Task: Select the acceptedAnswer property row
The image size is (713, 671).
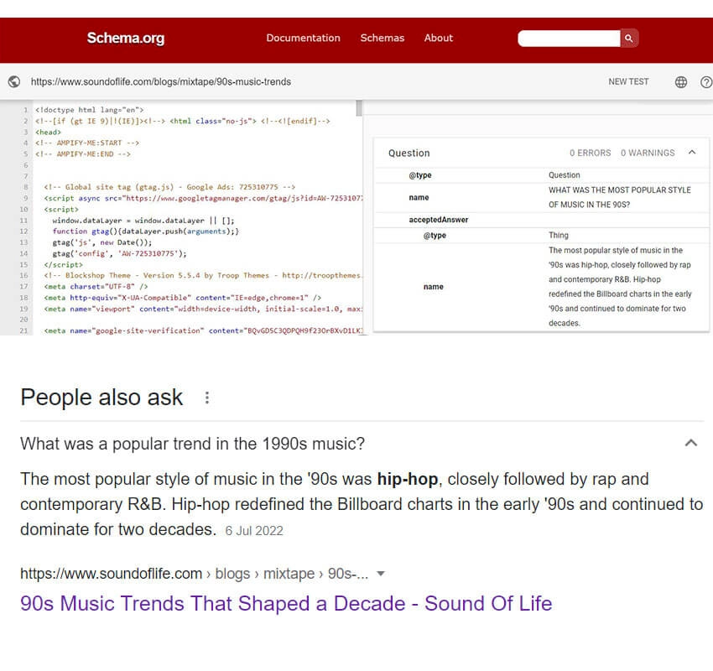Action: 541,220
